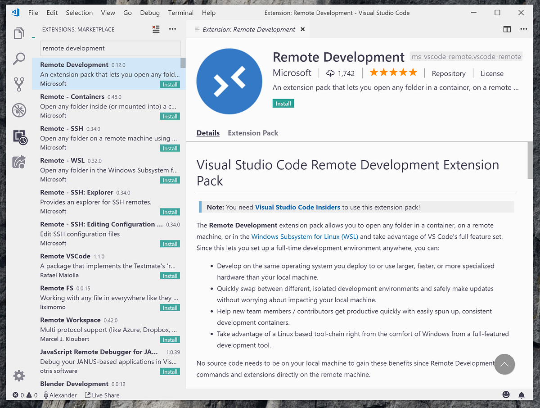The height and width of the screenshot is (408, 540).
Task: Open the Visual Studio Code Insiders link
Action: (x=297, y=207)
